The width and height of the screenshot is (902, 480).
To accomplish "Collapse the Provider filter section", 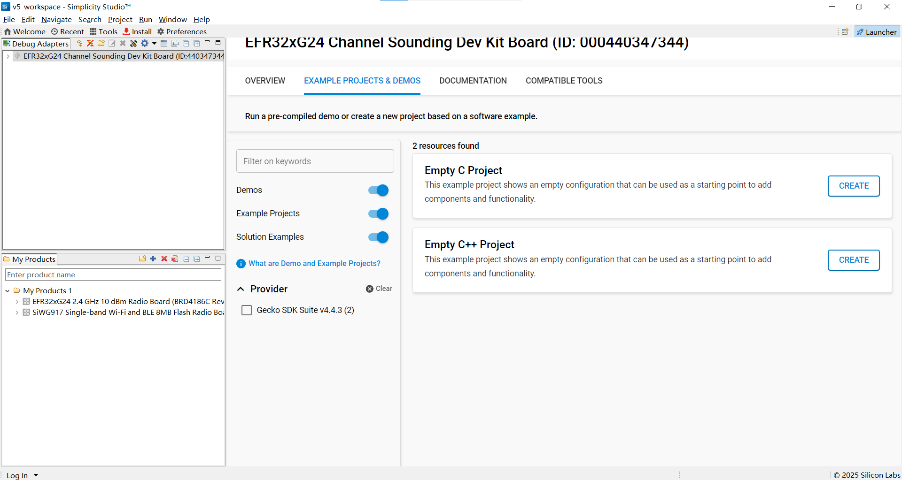I will coord(241,289).
